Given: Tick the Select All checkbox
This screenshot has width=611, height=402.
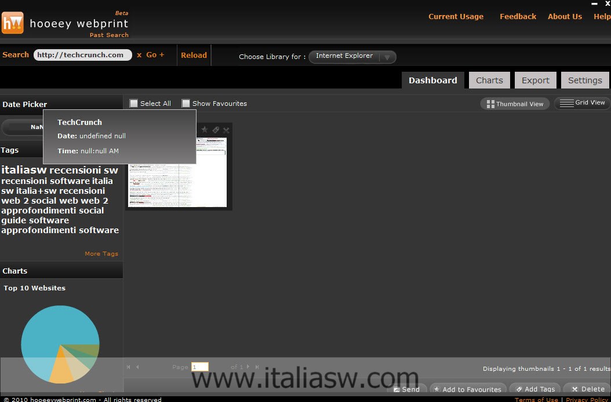Looking at the screenshot, I should pos(134,103).
